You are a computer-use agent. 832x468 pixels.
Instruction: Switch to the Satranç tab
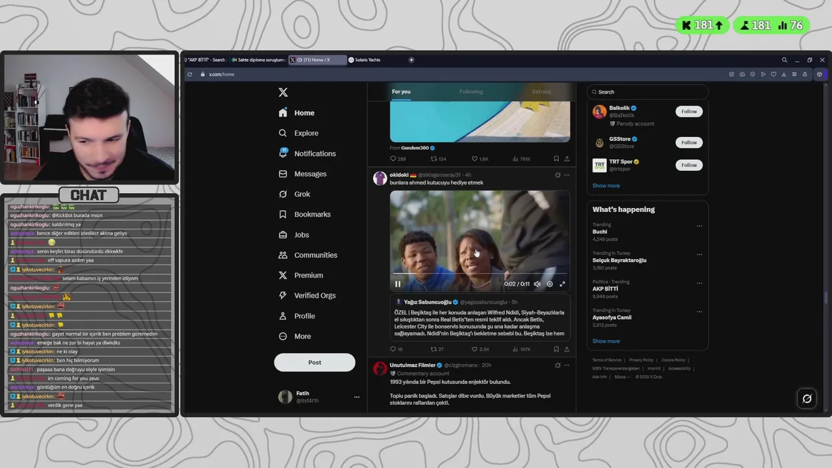(541, 92)
